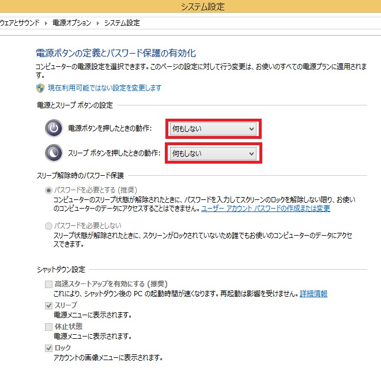Viewport: 381px width, 378px height.
Task: Click ウェアとサウンド in the address bar
Action: [x=20, y=23]
